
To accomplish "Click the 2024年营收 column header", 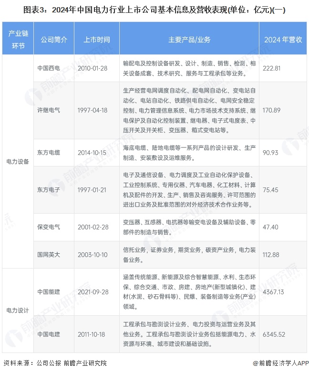I will (x=283, y=38).
